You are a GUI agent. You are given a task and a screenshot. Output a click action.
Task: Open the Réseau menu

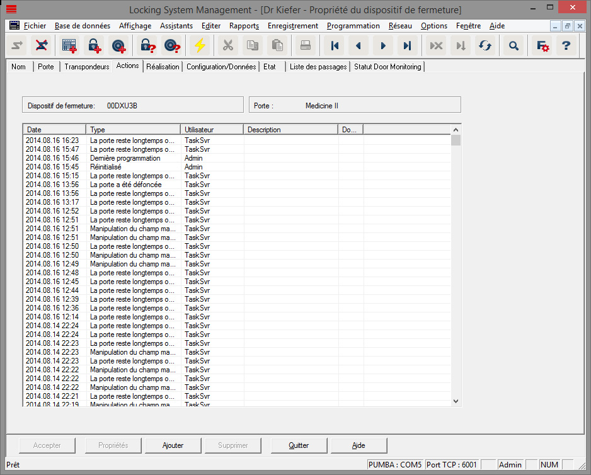point(400,26)
